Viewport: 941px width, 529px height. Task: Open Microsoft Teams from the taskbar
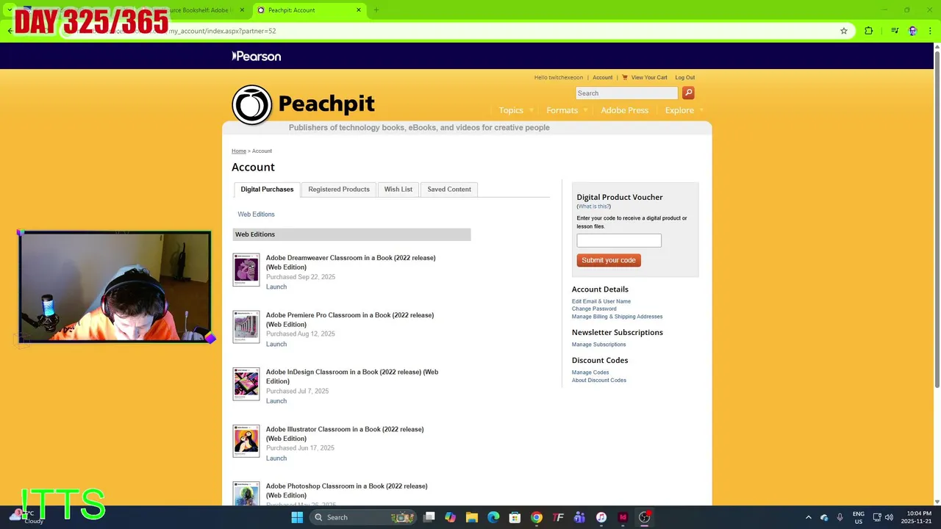coord(579,517)
